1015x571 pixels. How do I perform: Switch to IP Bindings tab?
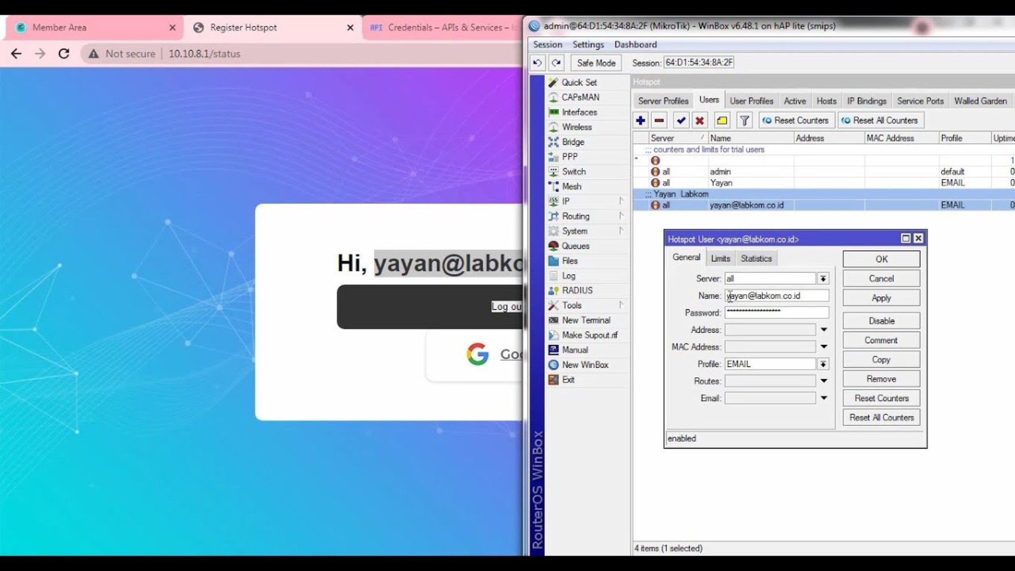click(867, 101)
